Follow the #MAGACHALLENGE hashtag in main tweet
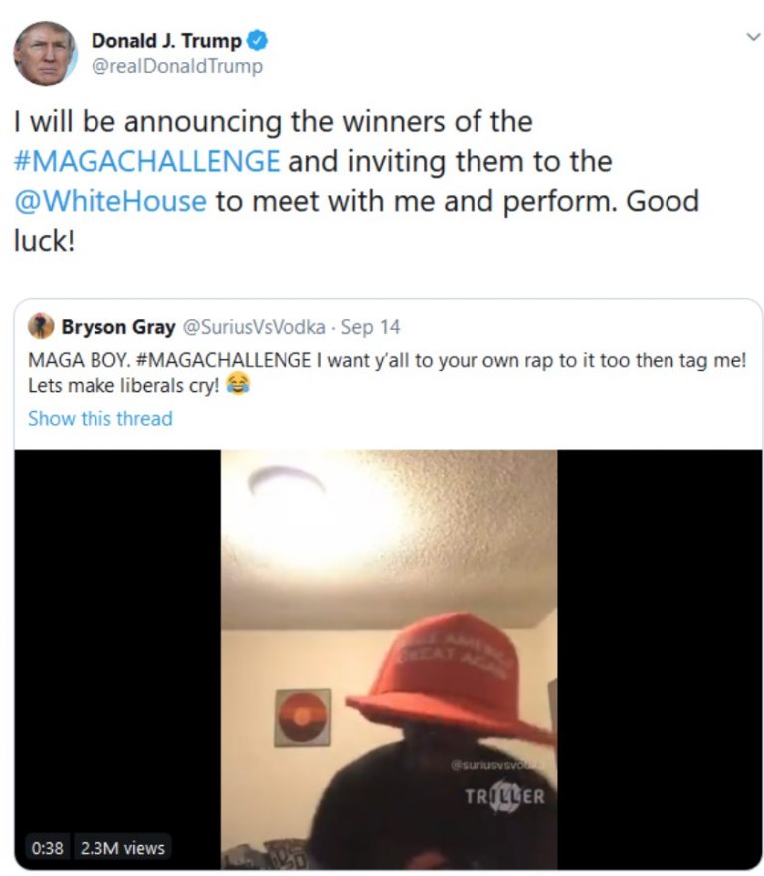This screenshot has width=764, height=876. tap(146, 161)
